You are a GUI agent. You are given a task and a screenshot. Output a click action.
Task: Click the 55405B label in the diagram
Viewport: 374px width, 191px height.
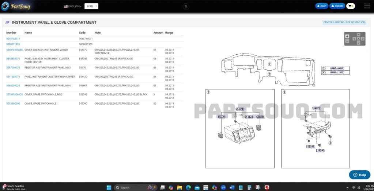point(240,109)
